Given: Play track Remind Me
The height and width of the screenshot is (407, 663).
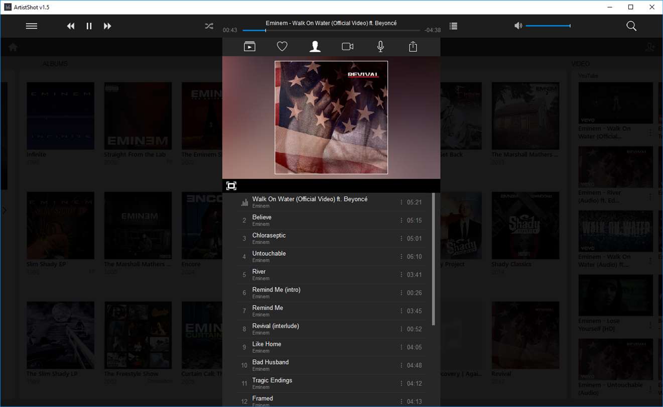Looking at the screenshot, I should tap(331, 311).
